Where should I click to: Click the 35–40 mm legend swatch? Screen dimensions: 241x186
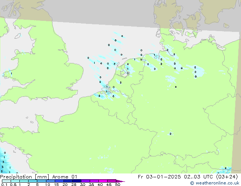(94, 181)
